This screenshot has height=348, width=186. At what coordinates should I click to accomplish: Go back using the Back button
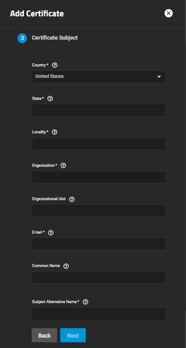coord(44,335)
